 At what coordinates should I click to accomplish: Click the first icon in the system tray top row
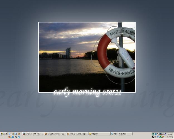click(x=153, y=134)
